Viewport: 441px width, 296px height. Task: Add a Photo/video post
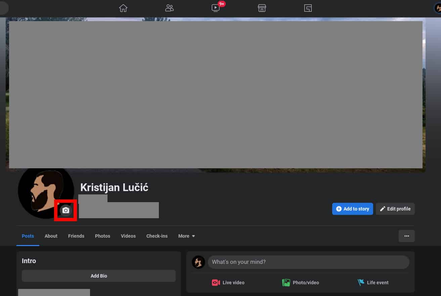[x=301, y=283]
